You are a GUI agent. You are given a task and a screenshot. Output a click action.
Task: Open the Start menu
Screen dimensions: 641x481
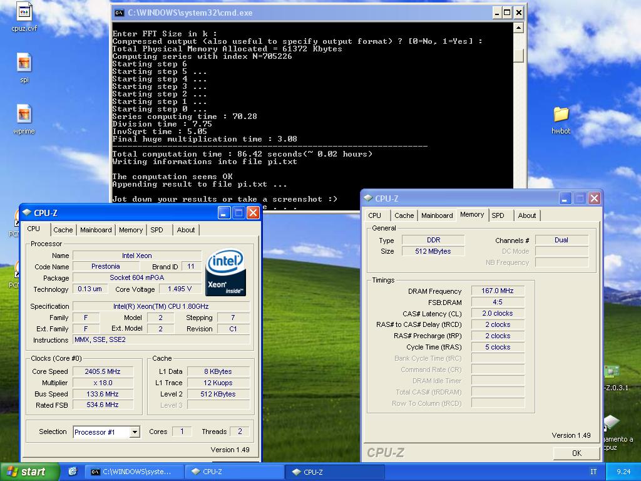pos(29,472)
